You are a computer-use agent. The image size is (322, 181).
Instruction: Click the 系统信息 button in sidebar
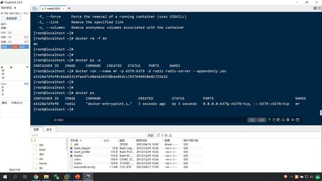[12, 18]
